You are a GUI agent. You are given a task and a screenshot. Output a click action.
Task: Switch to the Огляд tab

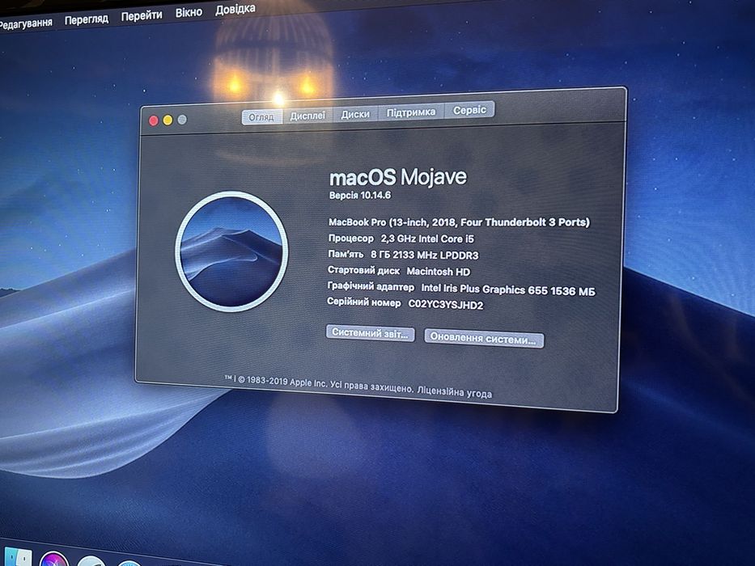262,117
